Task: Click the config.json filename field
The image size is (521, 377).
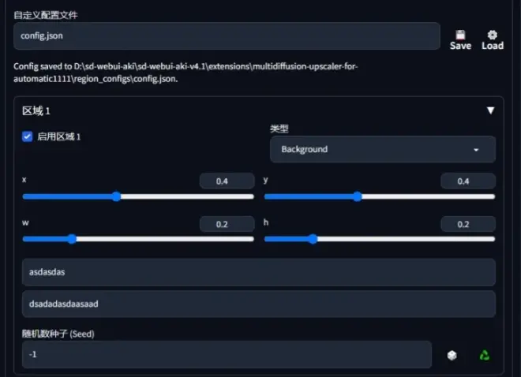Action: (x=227, y=35)
